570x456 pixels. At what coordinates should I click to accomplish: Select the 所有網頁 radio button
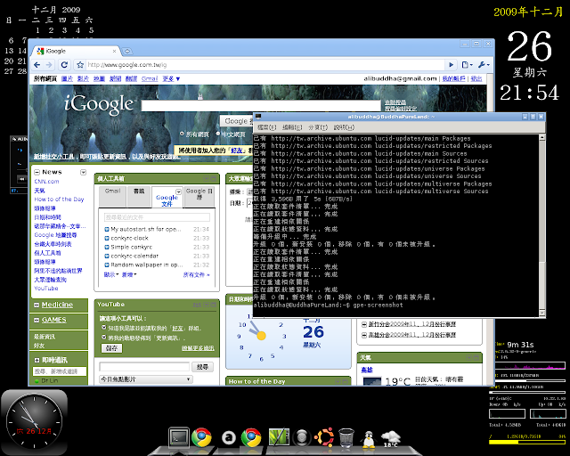[182, 134]
